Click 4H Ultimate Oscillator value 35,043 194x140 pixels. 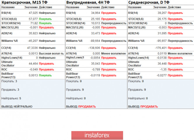point(95,64)
